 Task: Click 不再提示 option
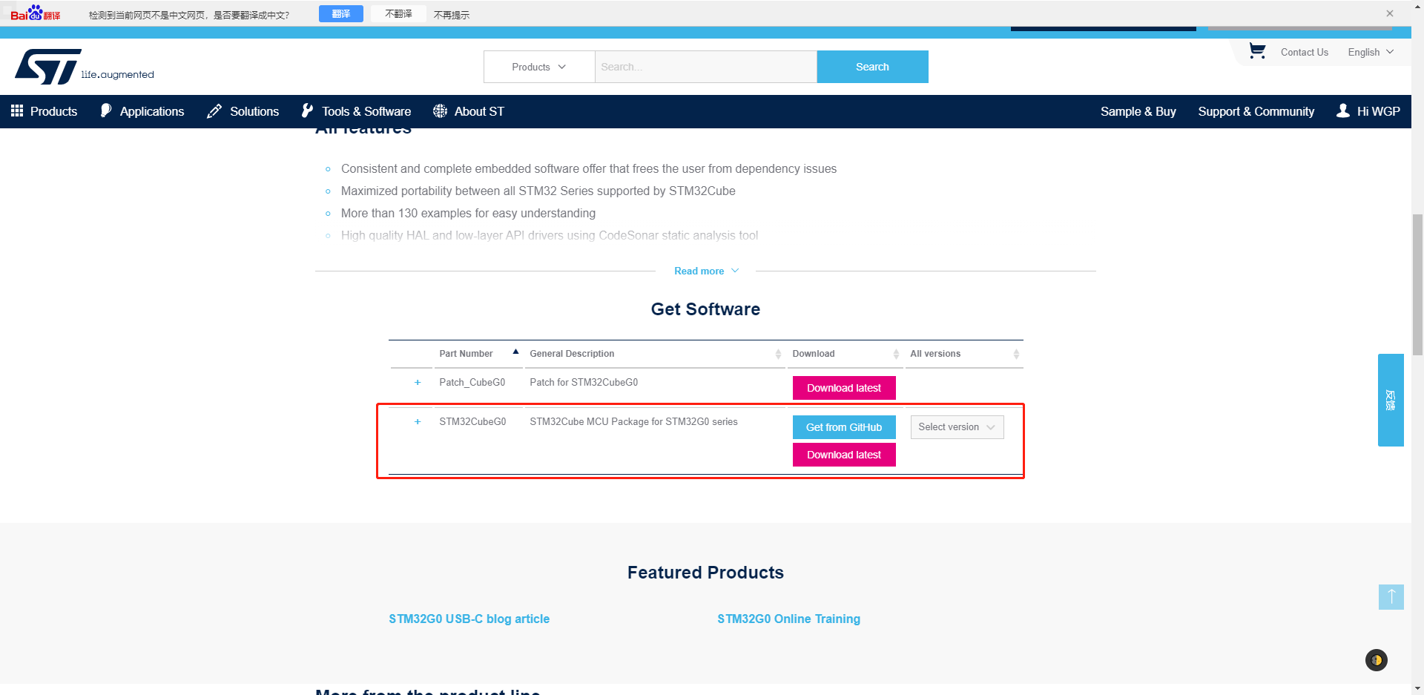tap(452, 15)
